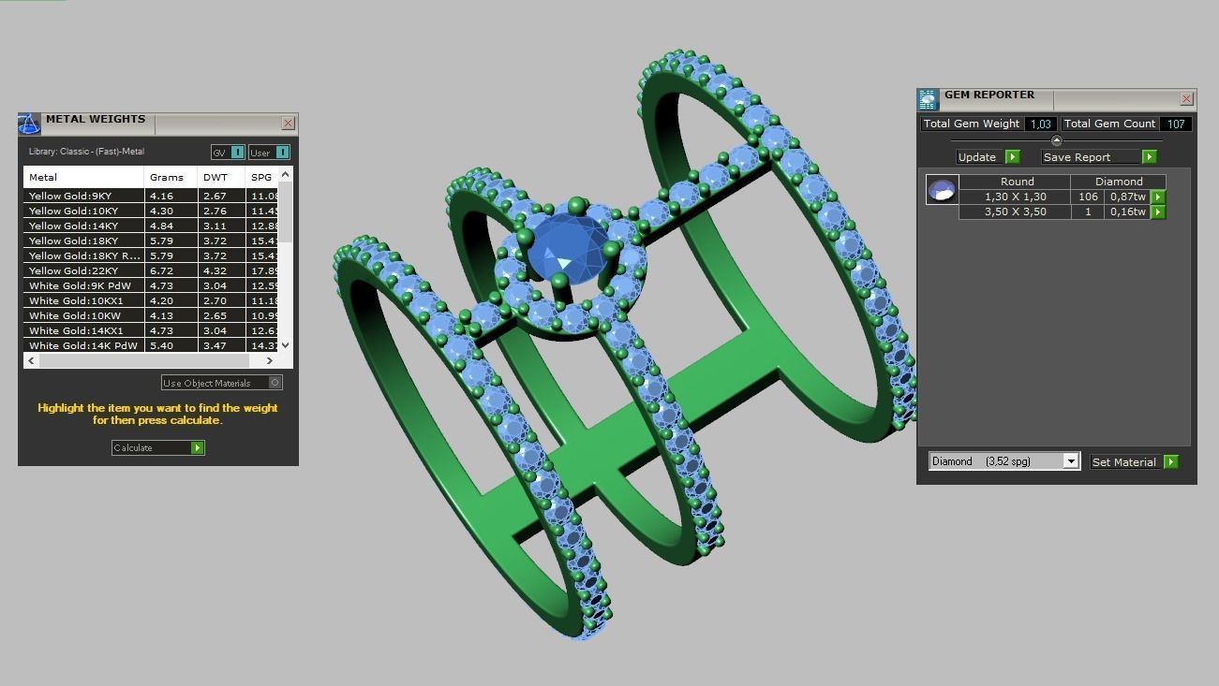The height and width of the screenshot is (686, 1219).
Task: Click green arrow on 0,87tw row
Action: click(x=1158, y=197)
